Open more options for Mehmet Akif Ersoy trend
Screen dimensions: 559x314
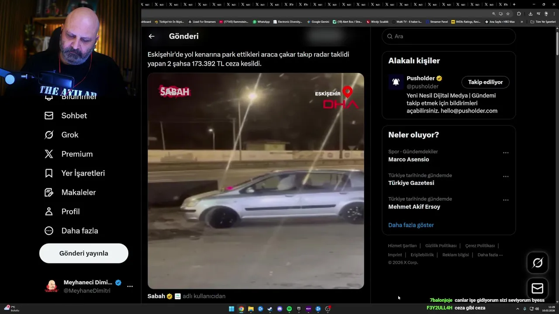click(x=506, y=200)
